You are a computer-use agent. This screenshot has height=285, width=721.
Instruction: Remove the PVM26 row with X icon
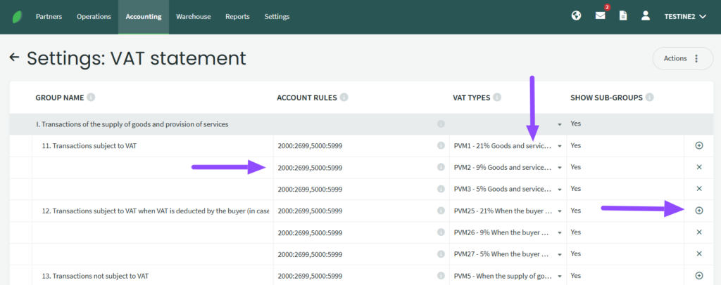[699, 232]
